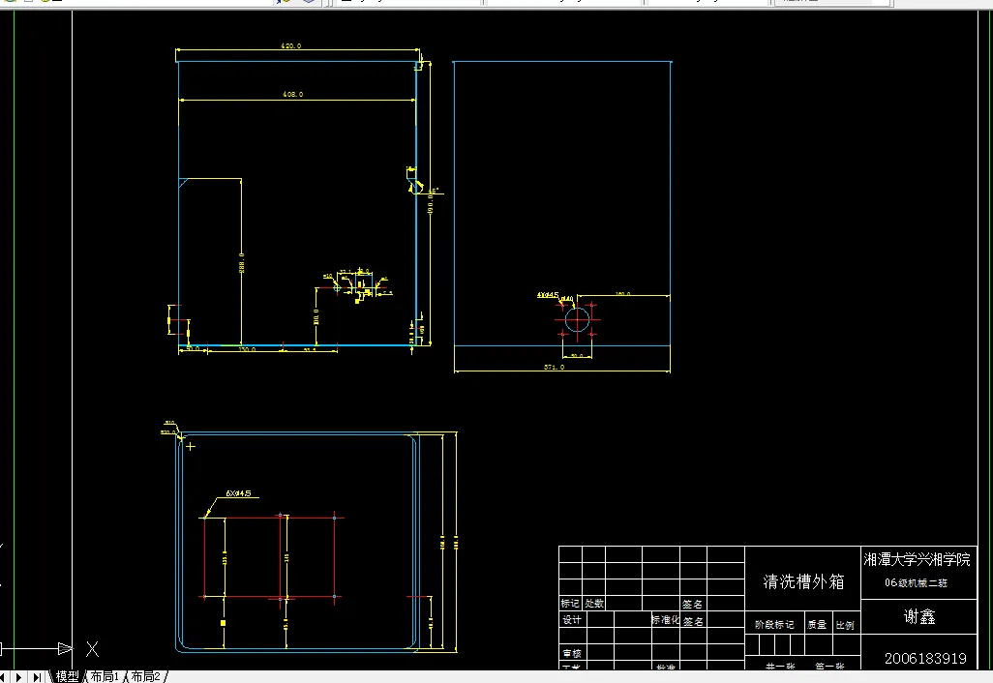Switch to the 布局1 layout tab
The height and width of the screenshot is (683, 993).
click(x=105, y=676)
